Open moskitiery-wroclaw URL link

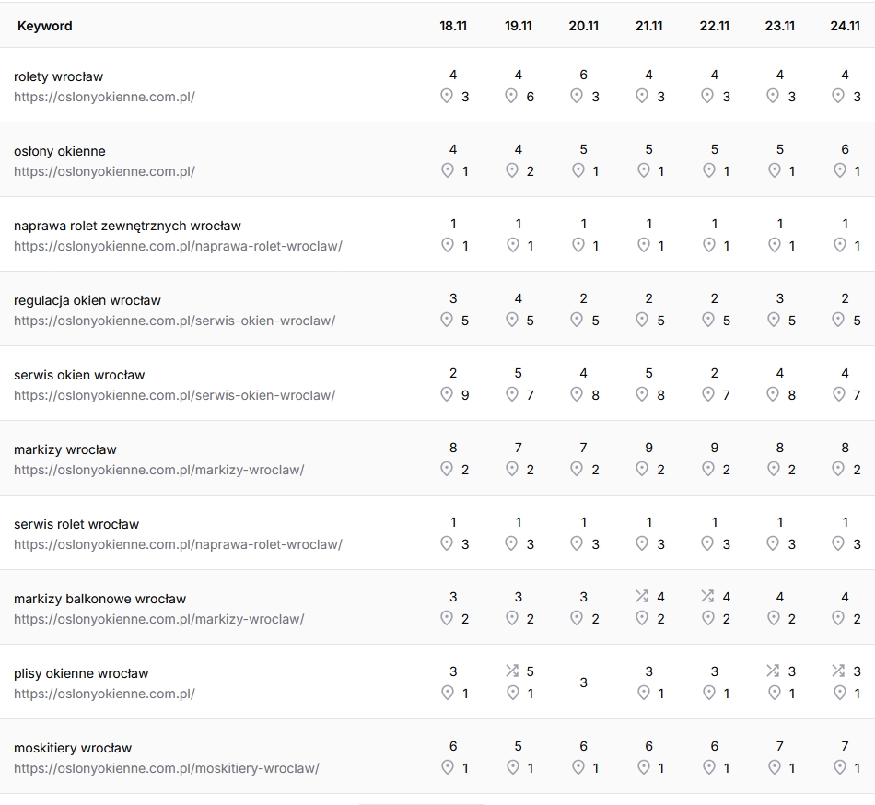pyautogui.click(x=166, y=768)
